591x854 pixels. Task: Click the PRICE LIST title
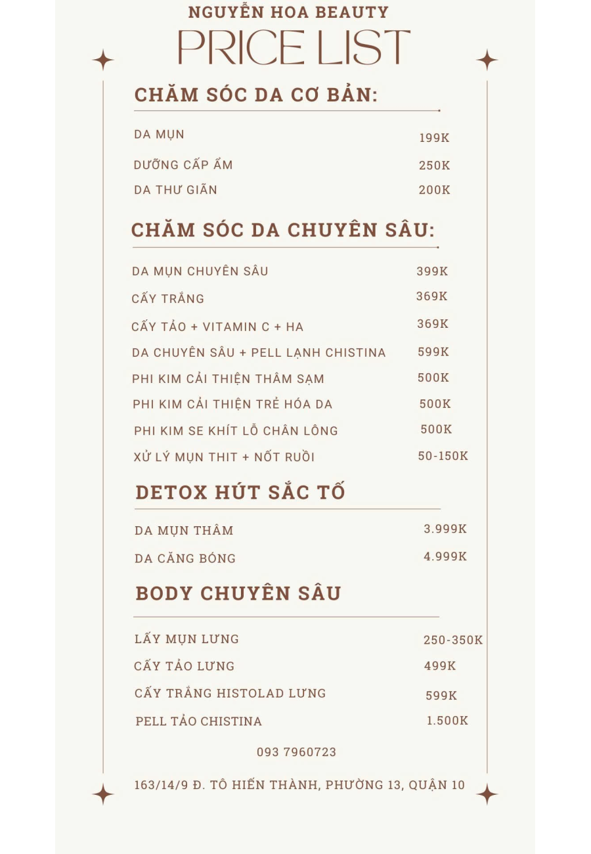[294, 47]
